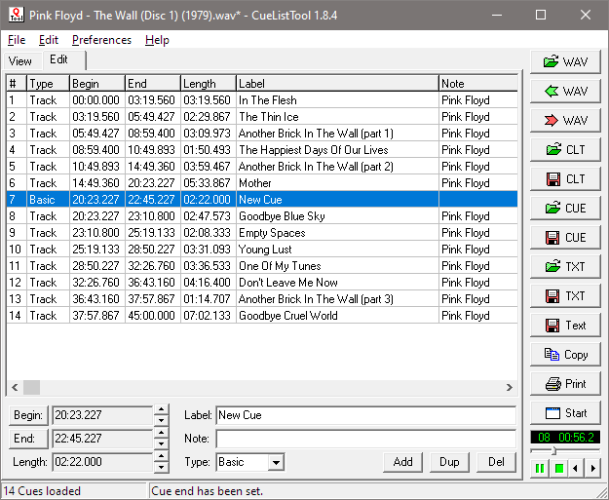This screenshot has height=500, width=609.
Task: Click the green arrow WAV button
Action: click(x=565, y=92)
